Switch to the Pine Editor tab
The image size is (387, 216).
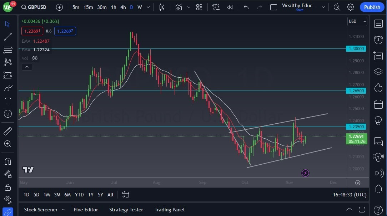click(86, 210)
